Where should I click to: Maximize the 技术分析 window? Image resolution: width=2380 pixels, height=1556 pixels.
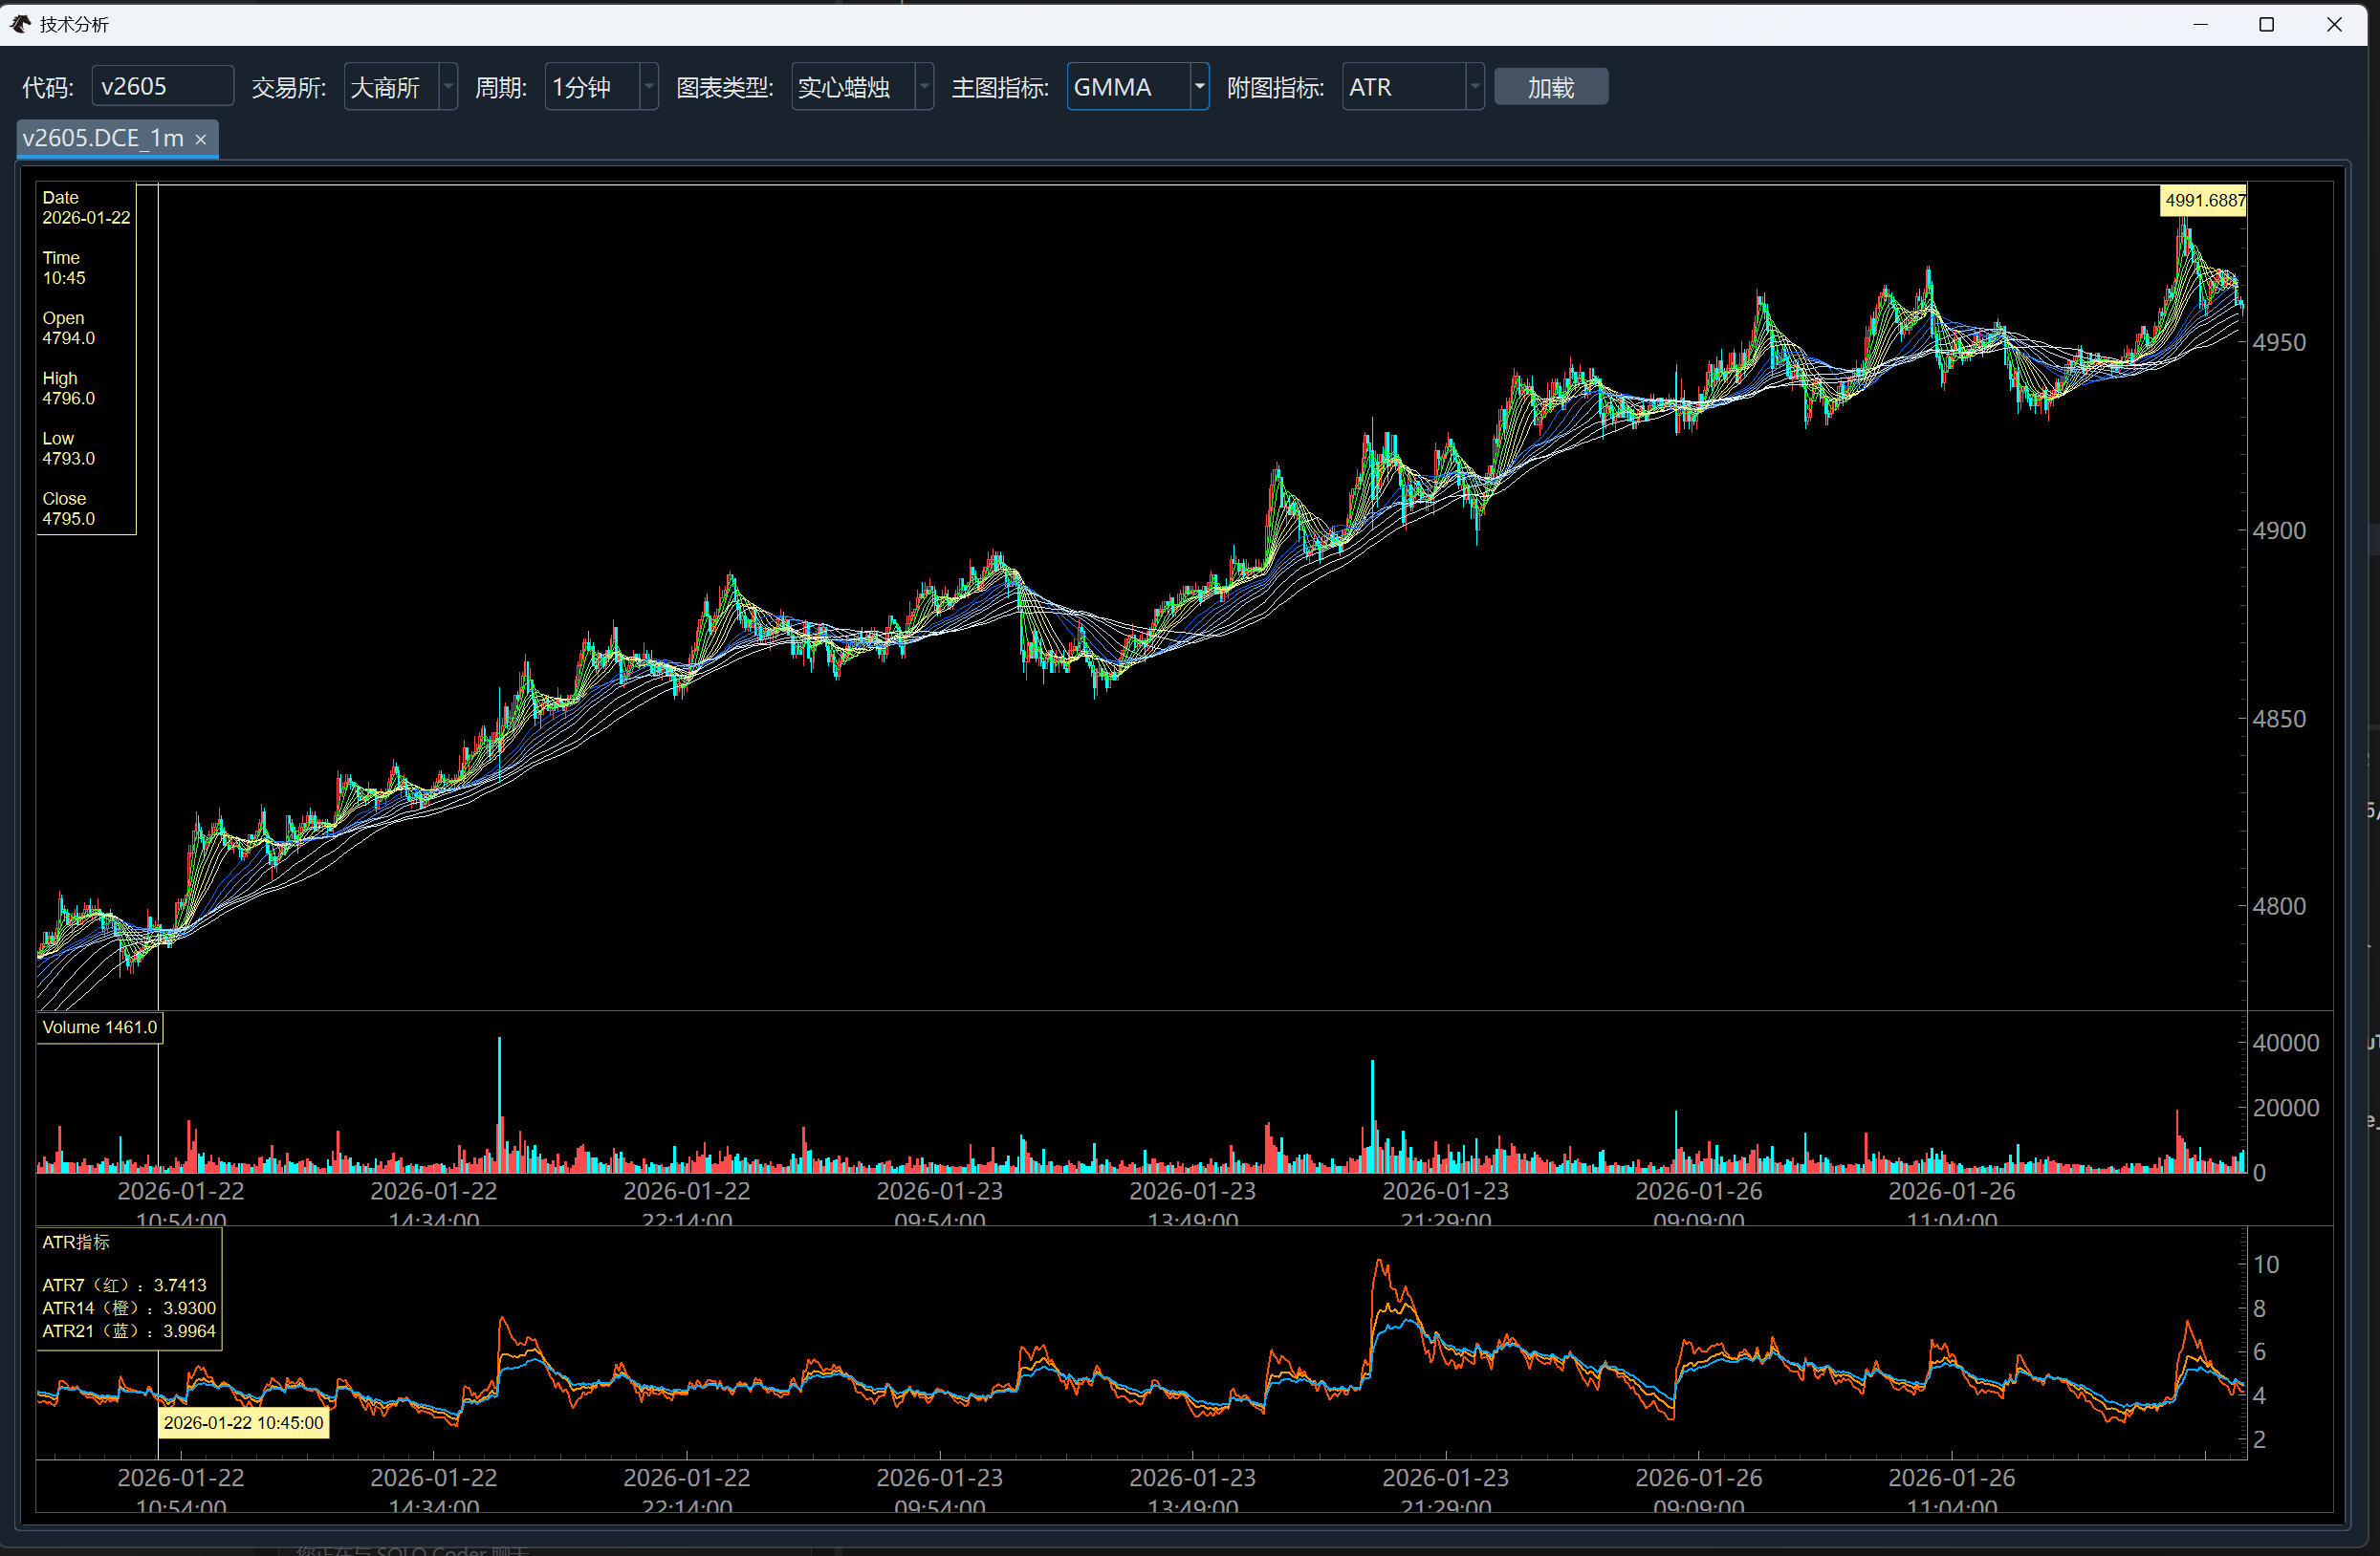coord(2267,24)
